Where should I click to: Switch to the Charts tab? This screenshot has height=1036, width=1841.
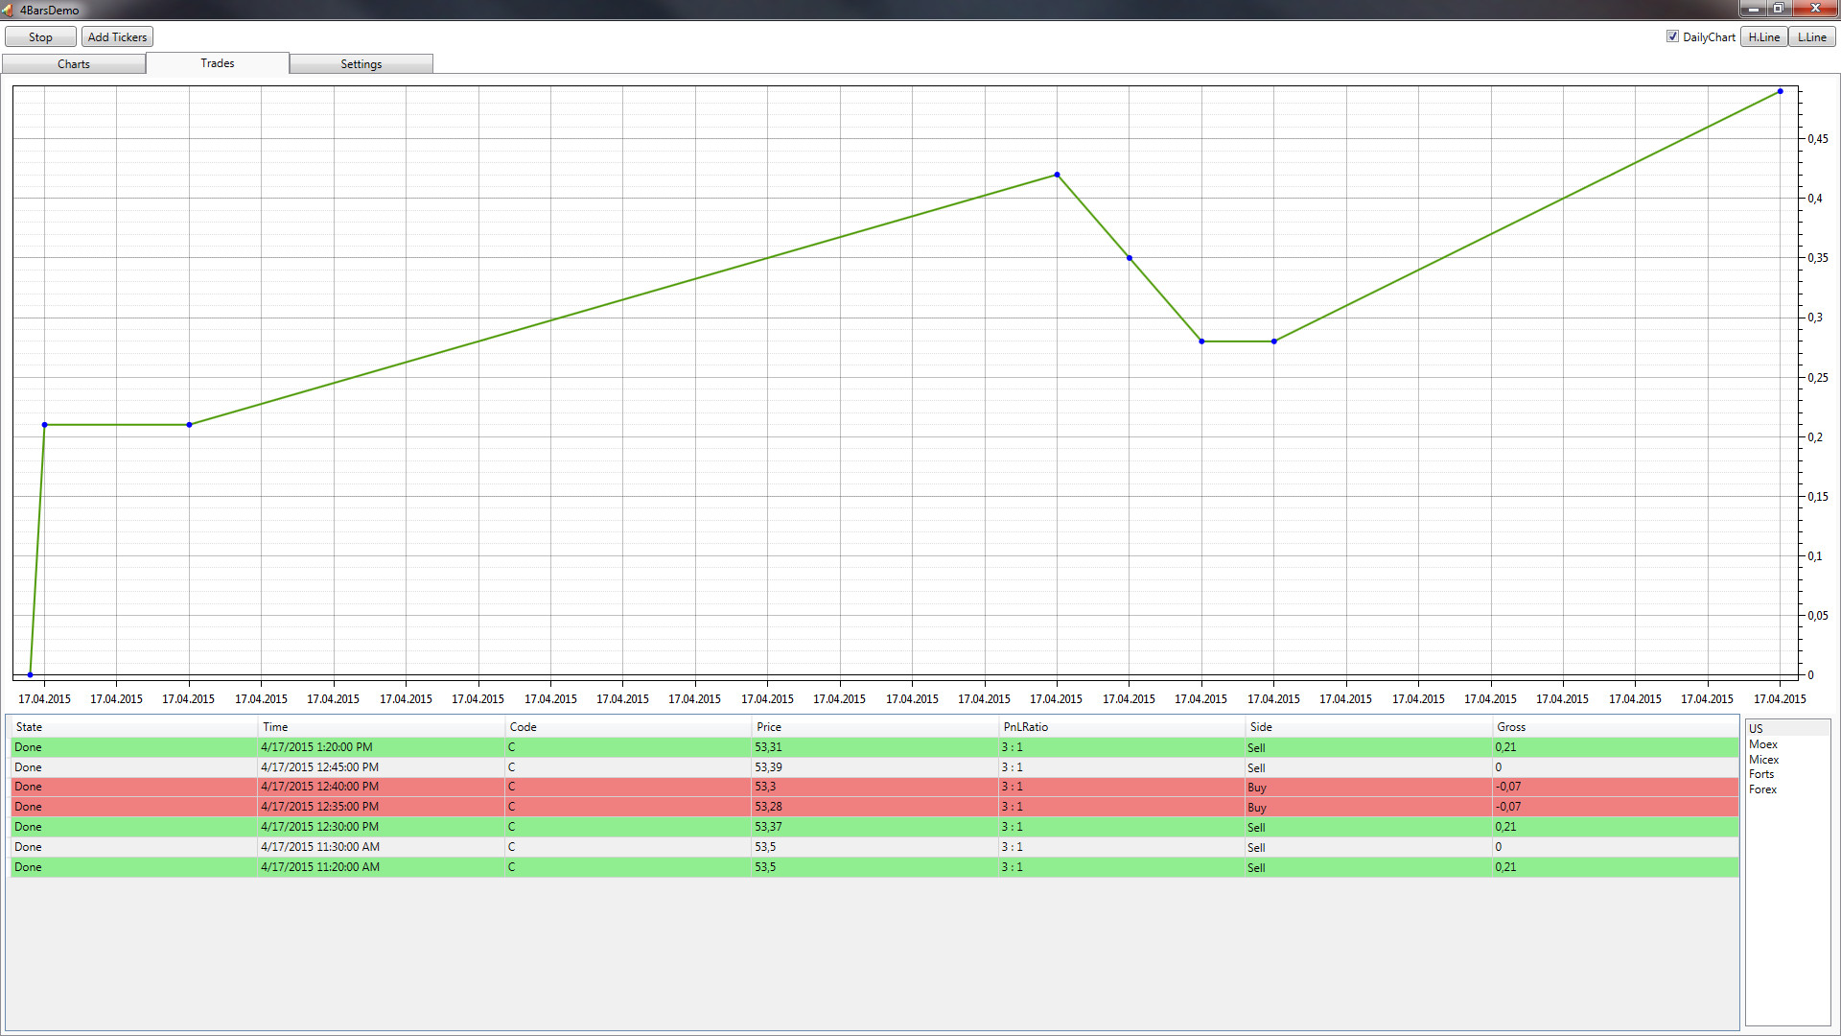(74, 64)
